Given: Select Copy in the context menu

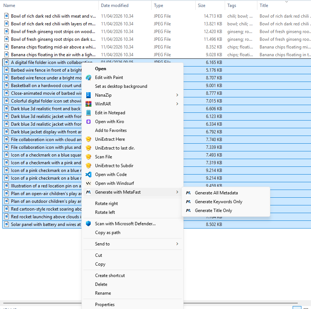Looking at the screenshot, I should pos(133,264).
